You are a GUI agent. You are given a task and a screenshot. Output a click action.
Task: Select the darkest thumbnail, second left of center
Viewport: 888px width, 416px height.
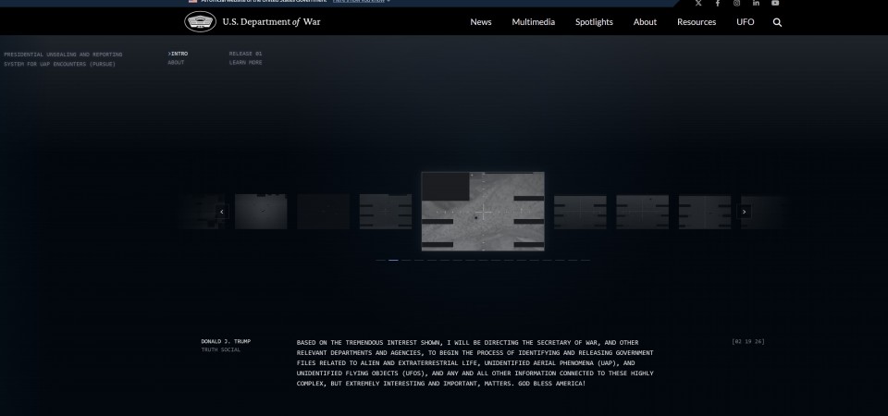click(x=324, y=212)
